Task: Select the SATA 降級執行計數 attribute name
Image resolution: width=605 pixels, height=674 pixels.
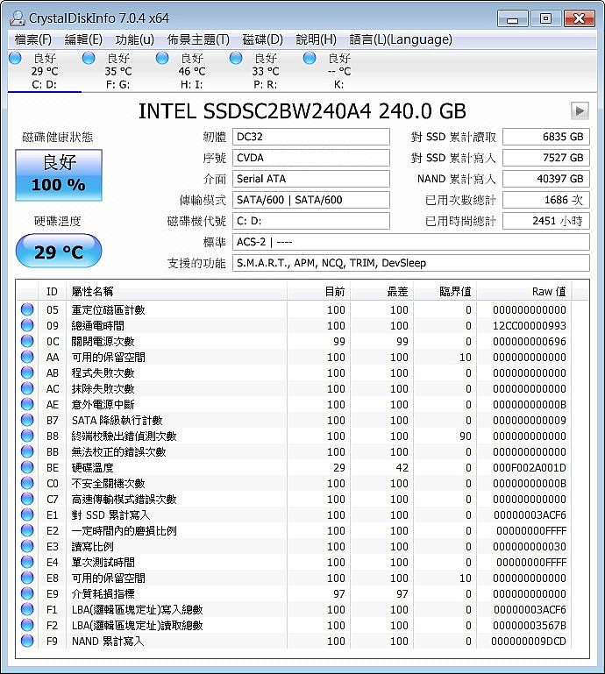Action: point(117,421)
